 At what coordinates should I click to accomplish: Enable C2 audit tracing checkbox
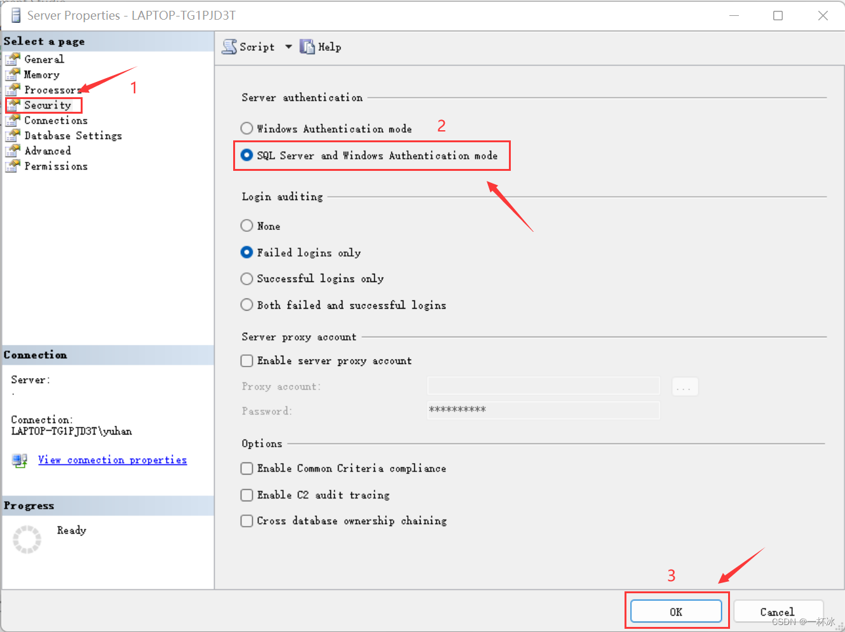247,495
